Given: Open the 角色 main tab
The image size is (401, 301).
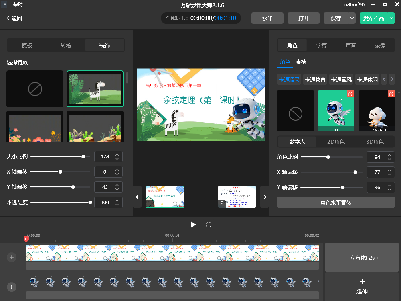Looking at the screenshot, I should coord(292,45).
